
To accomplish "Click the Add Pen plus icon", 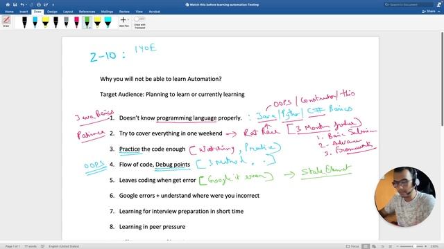I will coord(123,20).
